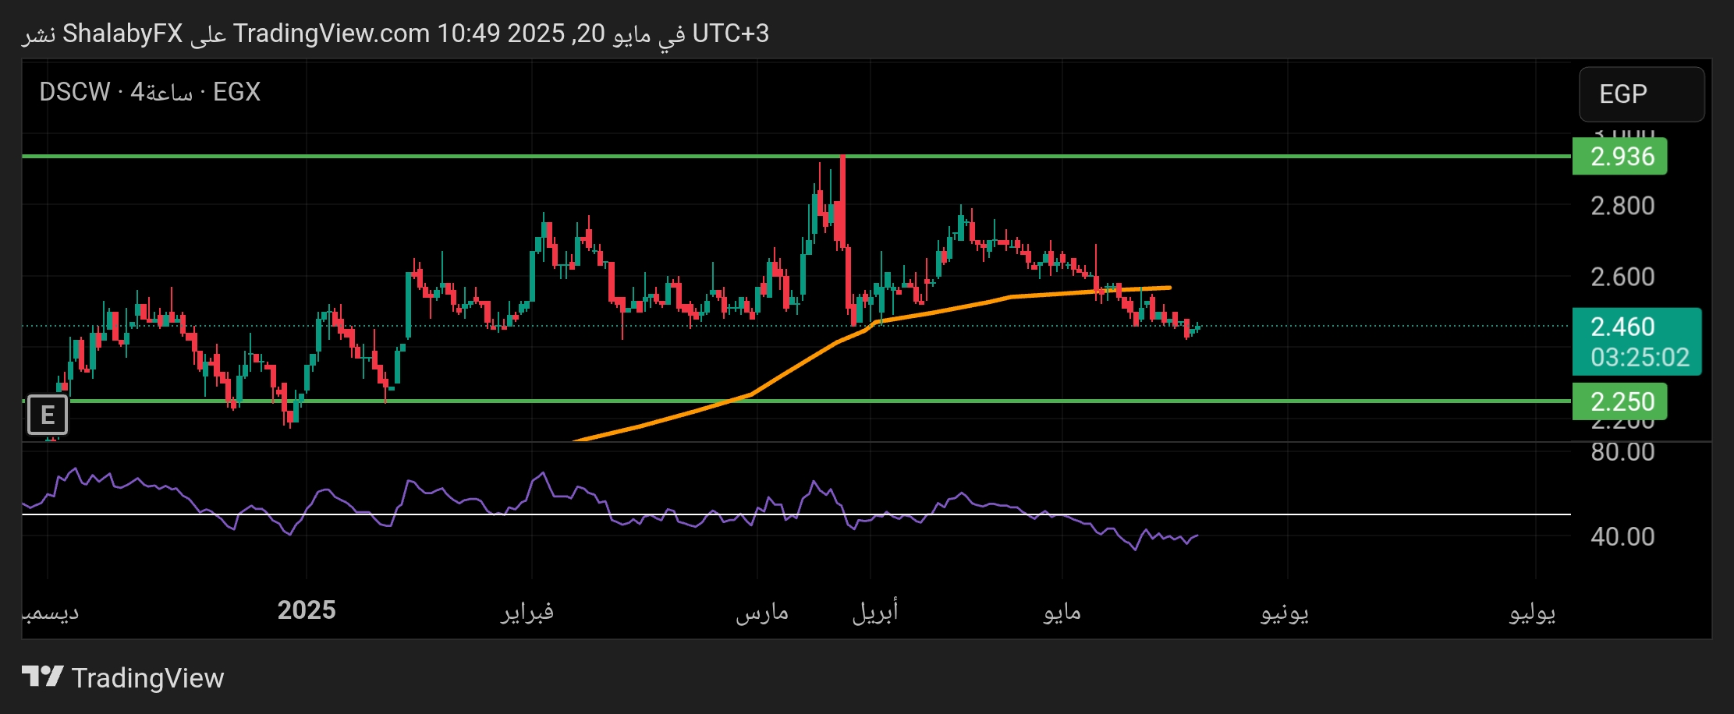
Task: Click the 2.600 price axis value
Action: click(1622, 277)
